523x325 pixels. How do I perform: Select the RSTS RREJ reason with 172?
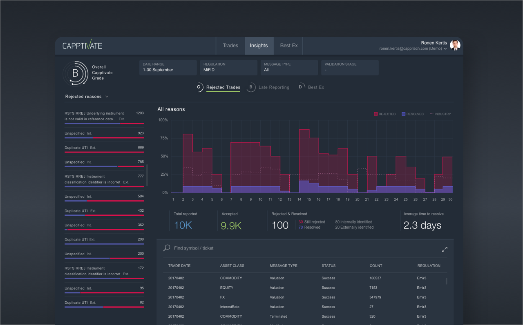coord(104,272)
